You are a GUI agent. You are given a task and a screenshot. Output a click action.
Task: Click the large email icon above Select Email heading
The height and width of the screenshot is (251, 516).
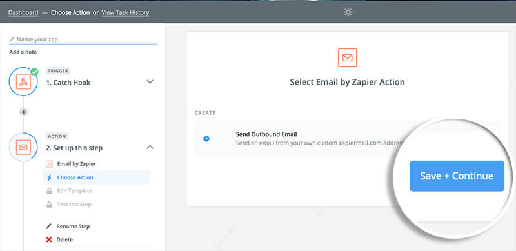tap(348, 58)
